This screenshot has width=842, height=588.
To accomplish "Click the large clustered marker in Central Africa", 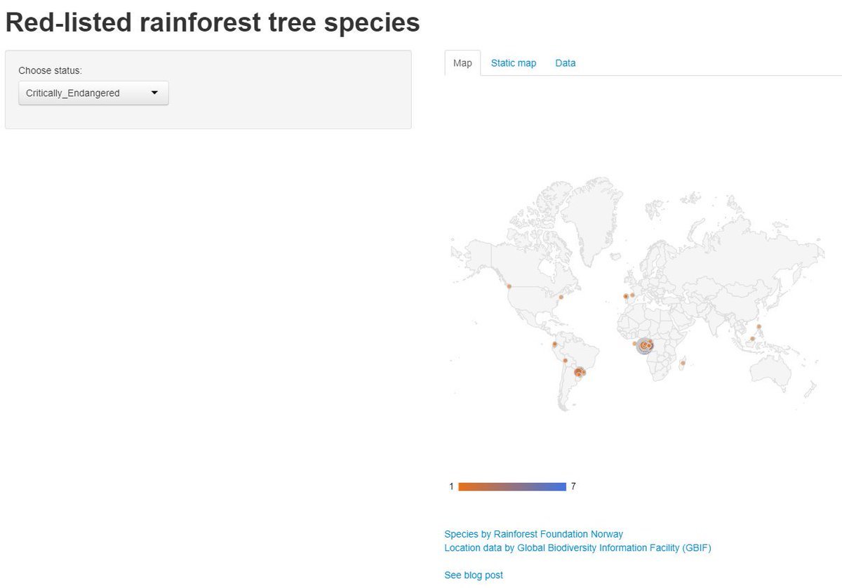I will 644,345.
